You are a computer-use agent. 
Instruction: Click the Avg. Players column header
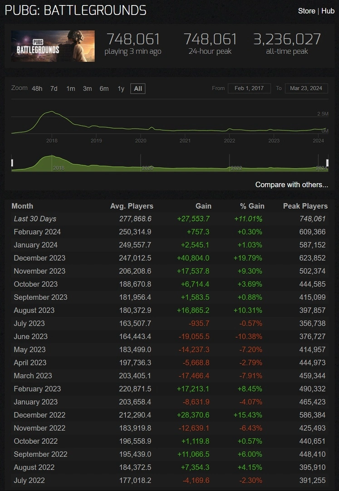(x=132, y=206)
